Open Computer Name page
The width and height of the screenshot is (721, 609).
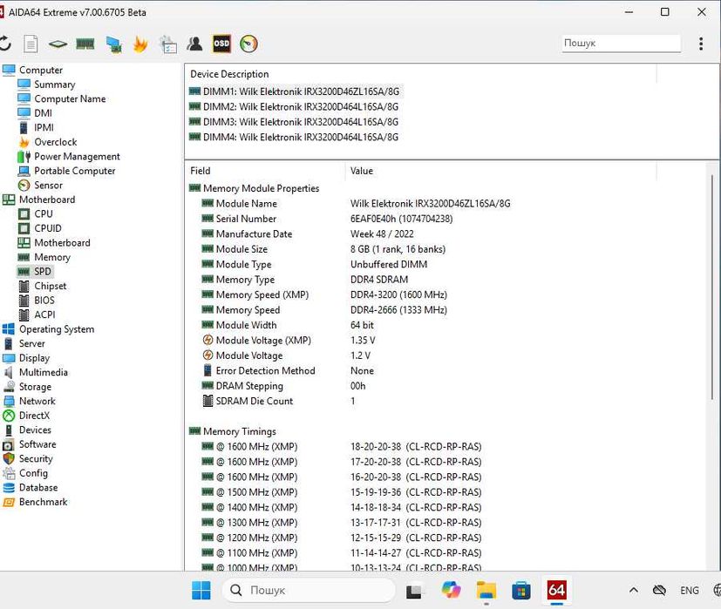coord(70,98)
